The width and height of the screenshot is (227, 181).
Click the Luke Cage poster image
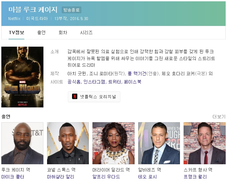click(22, 77)
